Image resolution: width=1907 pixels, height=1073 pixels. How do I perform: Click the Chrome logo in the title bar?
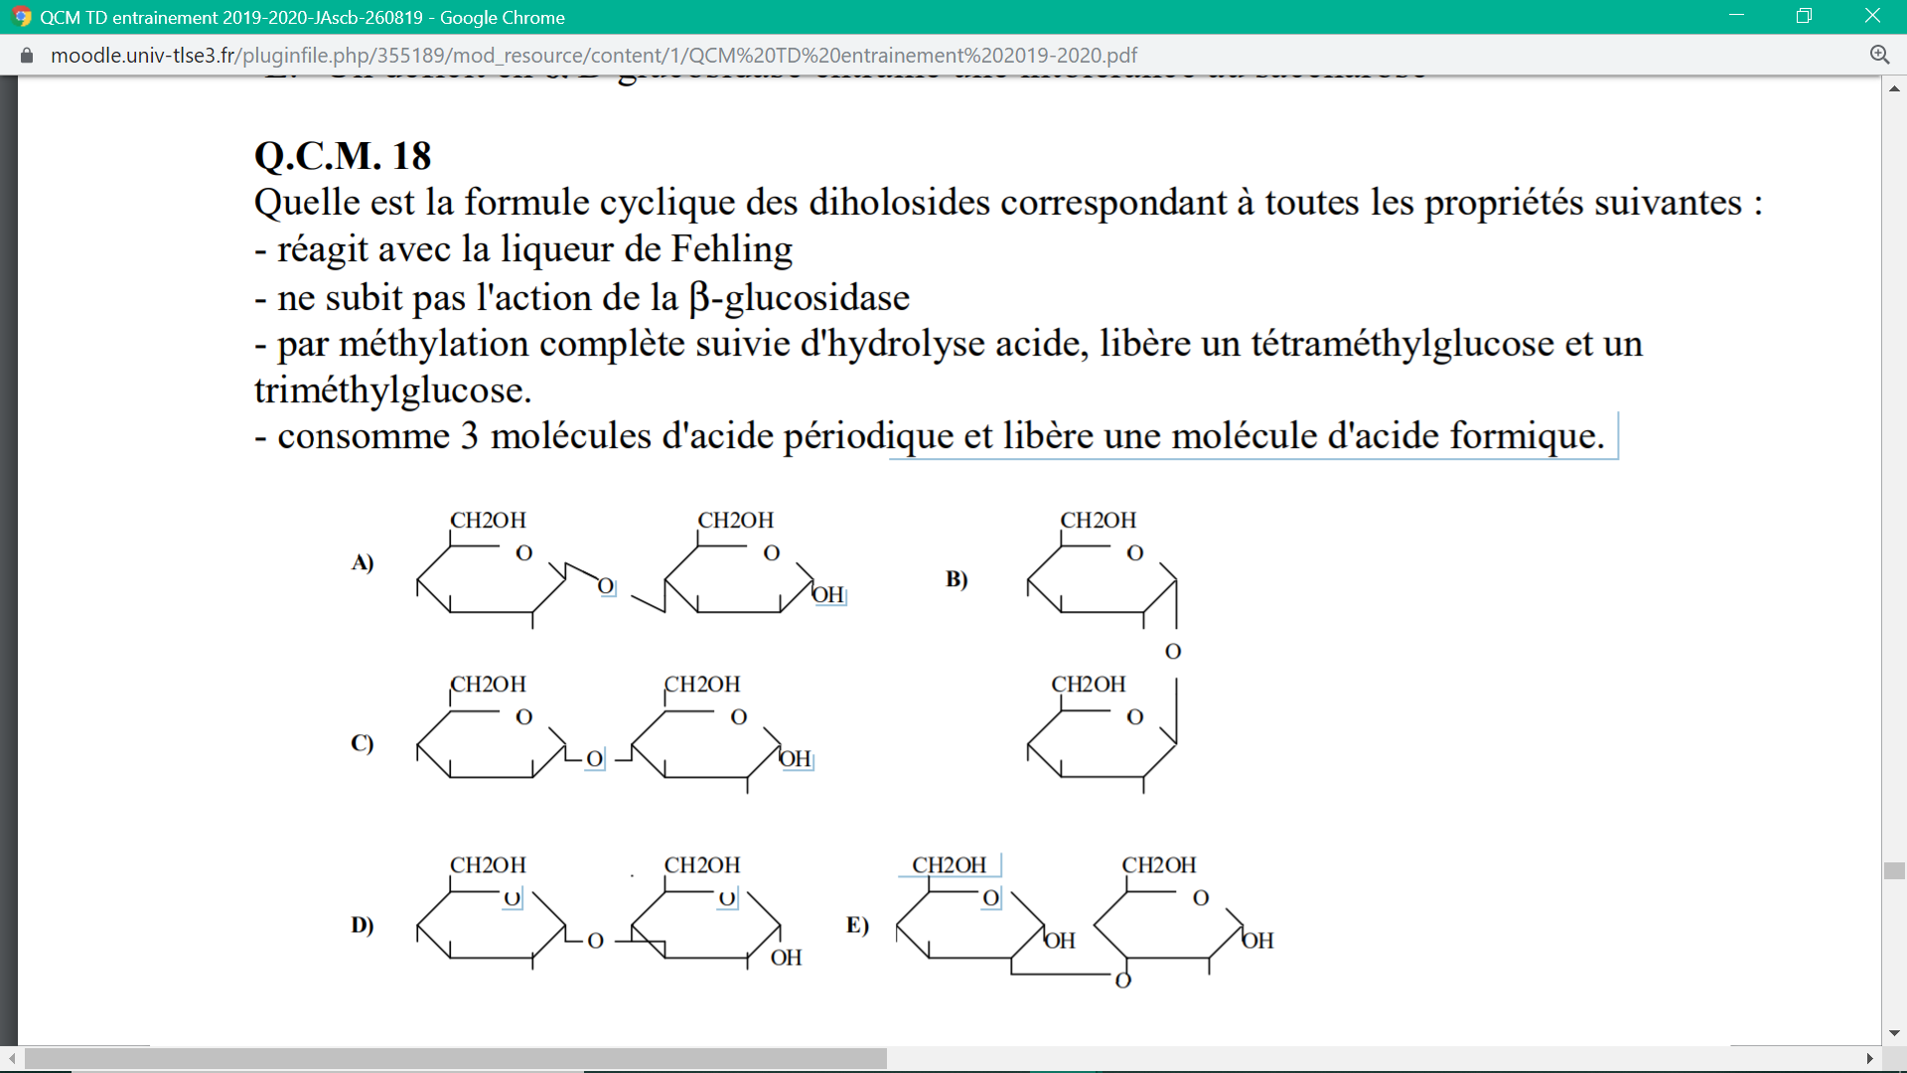22,17
